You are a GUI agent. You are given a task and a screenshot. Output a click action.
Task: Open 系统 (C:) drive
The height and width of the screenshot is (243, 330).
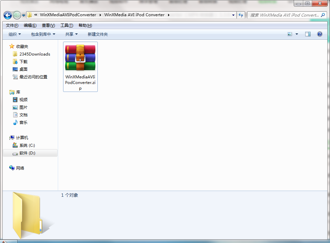[27, 145]
